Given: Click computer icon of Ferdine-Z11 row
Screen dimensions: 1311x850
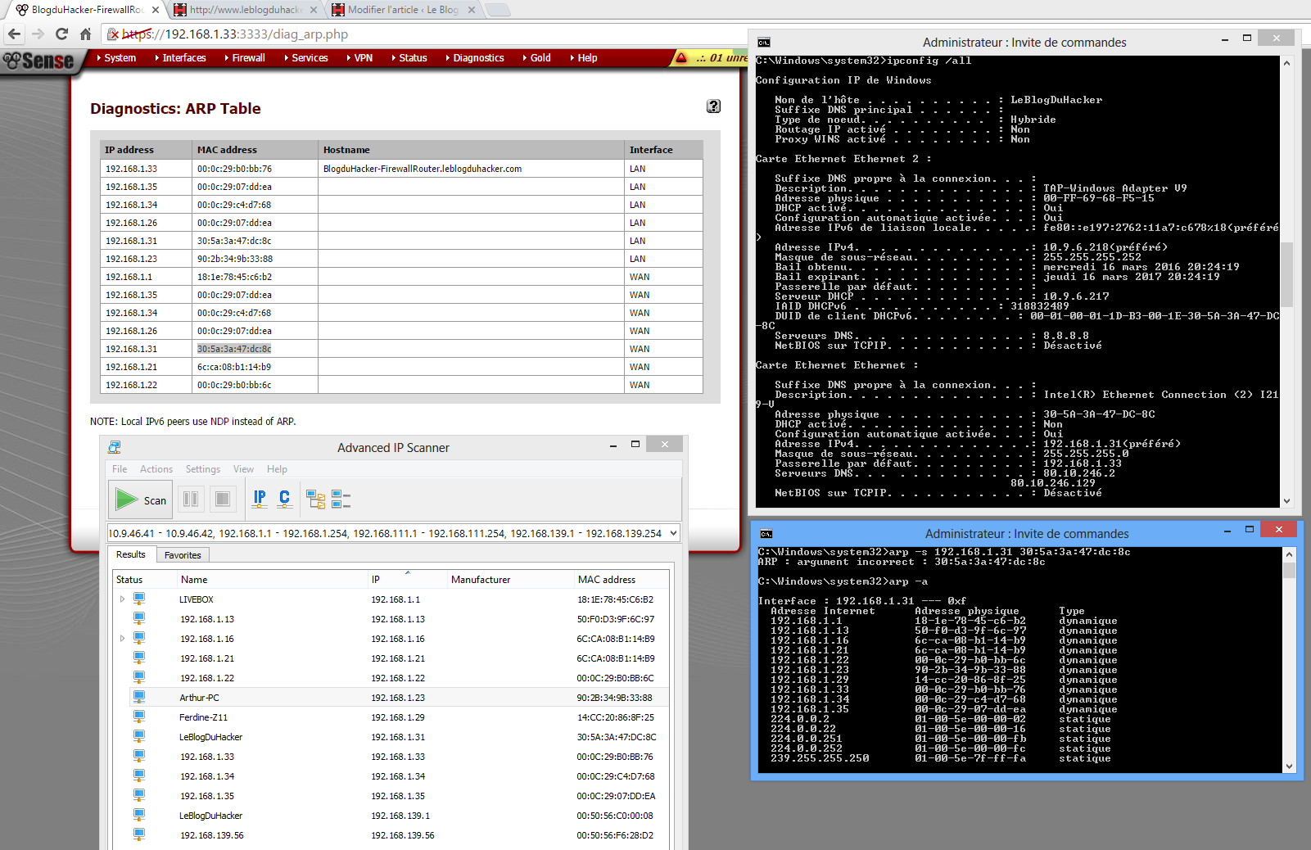Looking at the screenshot, I should tap(139, 717).
